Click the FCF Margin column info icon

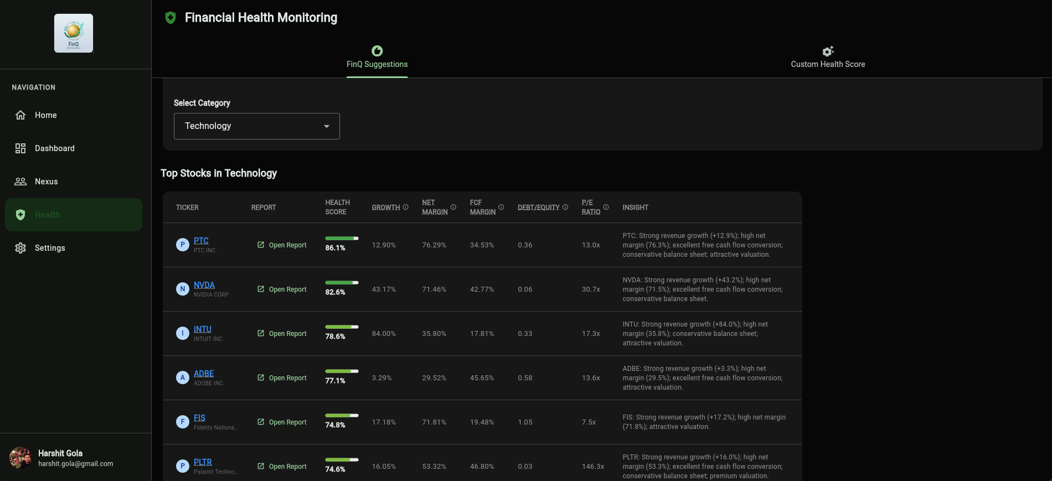click(501, 207)
